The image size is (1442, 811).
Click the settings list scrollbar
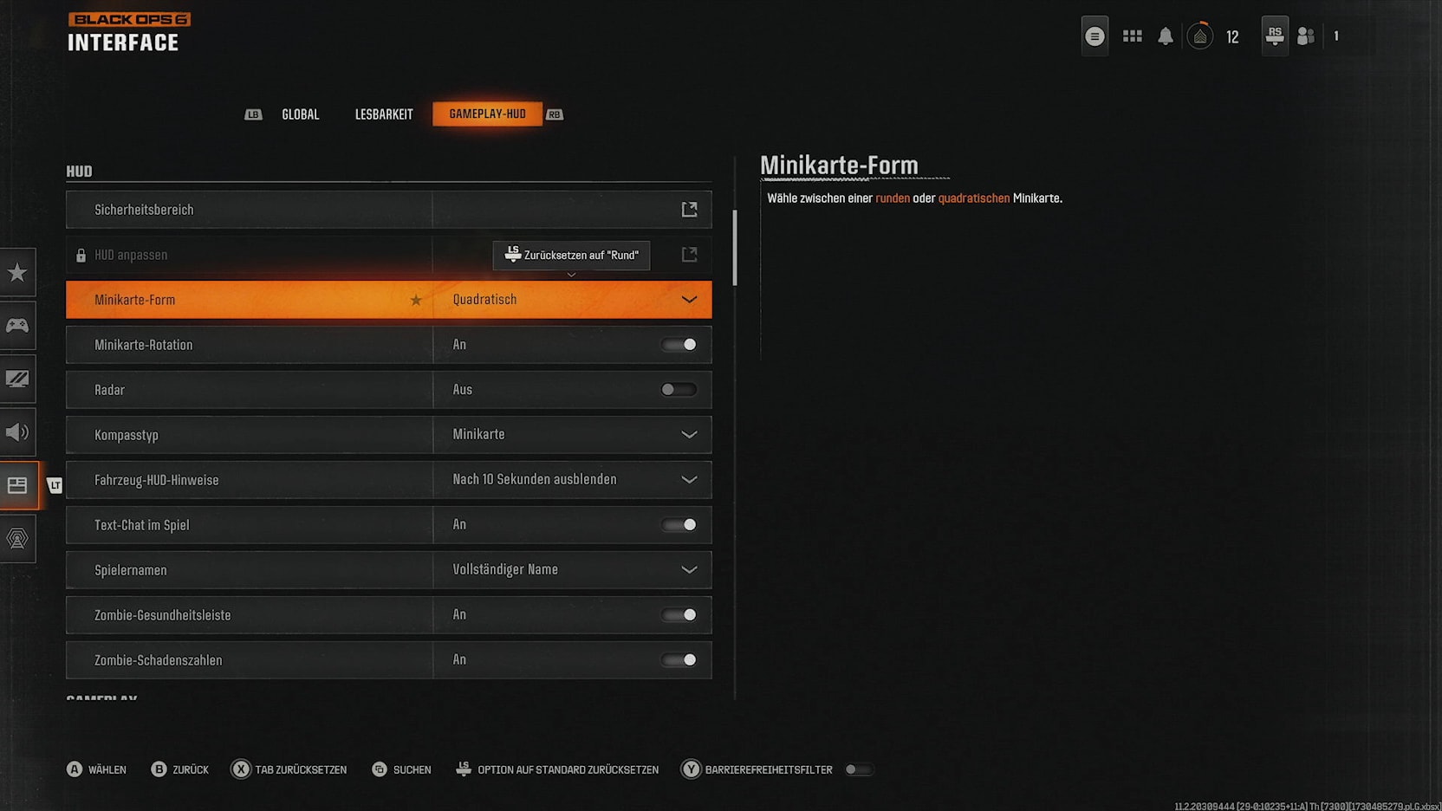[735, 248]
